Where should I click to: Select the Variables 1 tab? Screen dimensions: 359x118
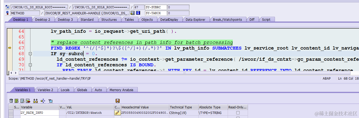pyautogui.click(x=23, y=90)
